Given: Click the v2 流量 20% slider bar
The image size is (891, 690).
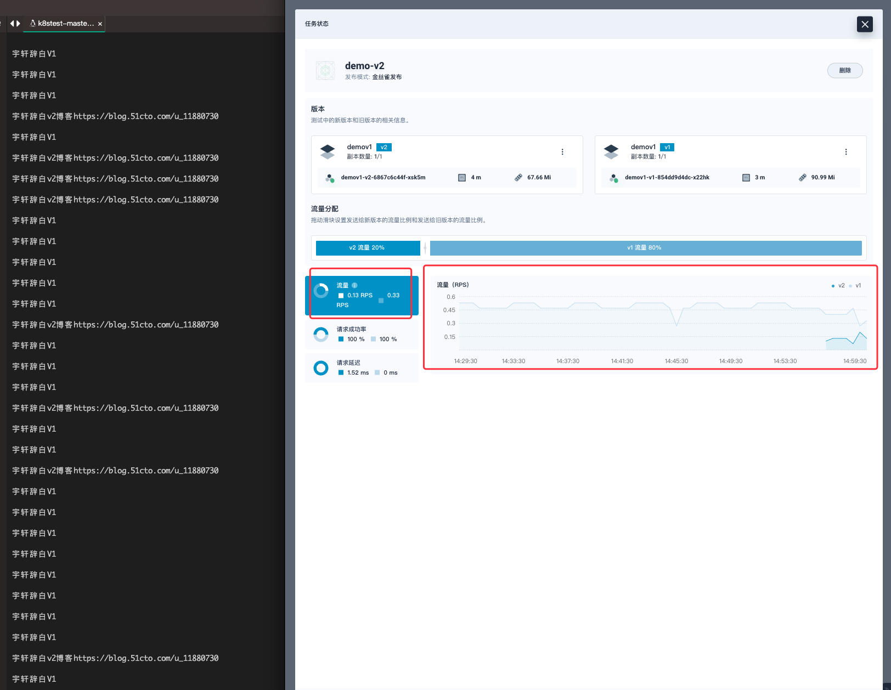Looking at the screenshot, I should (368, 248).
